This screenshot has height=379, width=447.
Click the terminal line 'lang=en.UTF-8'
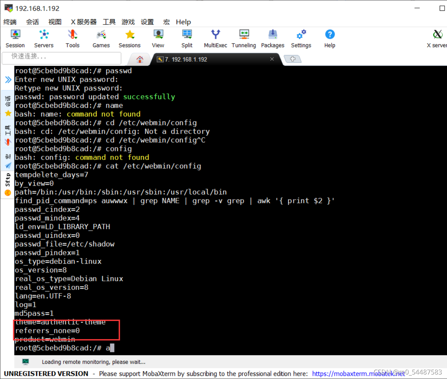click(x=43, y=296)
